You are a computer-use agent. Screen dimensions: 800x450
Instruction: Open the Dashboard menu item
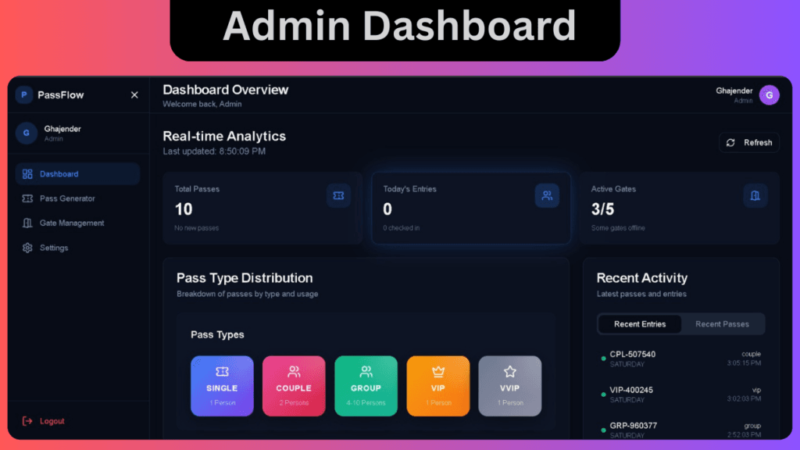point(77,174)
